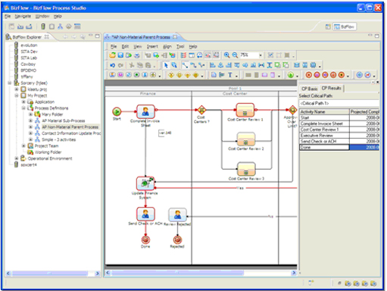The image size is (387, 291).
Task: Open the Insert menu in editor
Action: (x=152, y=46)
